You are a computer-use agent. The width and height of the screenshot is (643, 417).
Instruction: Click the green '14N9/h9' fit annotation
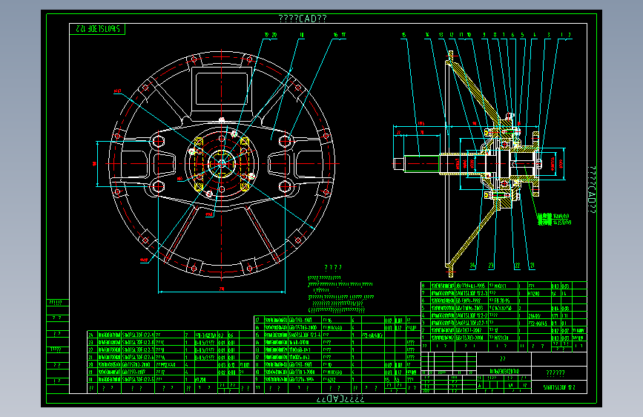[561, 216]
